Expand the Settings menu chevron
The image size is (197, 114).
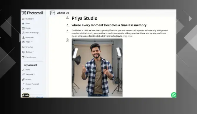point(33,52)
